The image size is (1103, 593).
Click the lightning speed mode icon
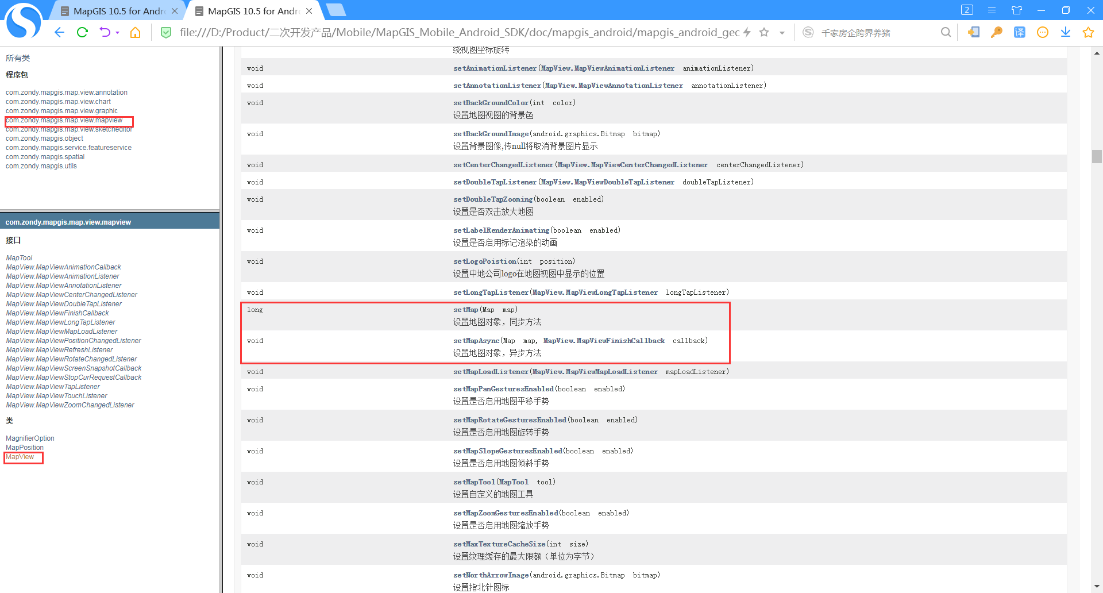pyautogui.click(x=747, y=33)
